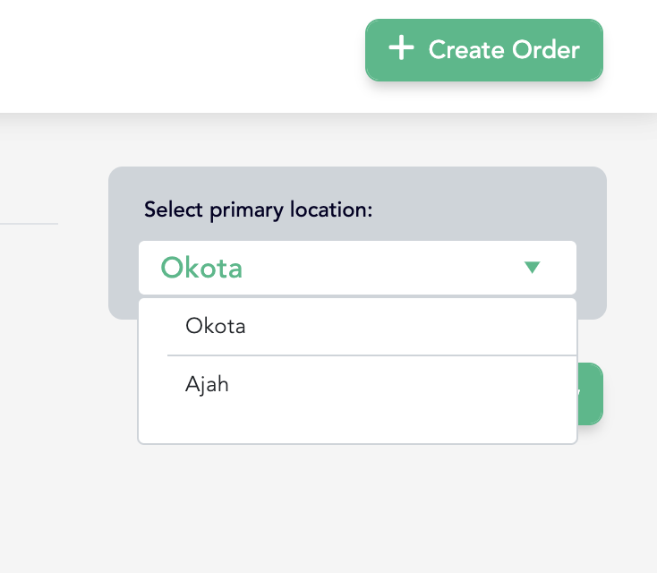Click the "Order" word in the Create Order button
Viewport: 657px width, 573px height.
pyautogui.click(x=543, y=50)
